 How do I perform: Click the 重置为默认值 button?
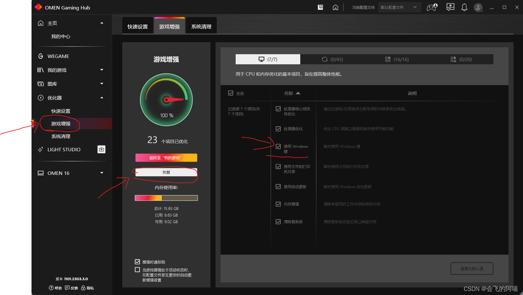coord(472,269)
